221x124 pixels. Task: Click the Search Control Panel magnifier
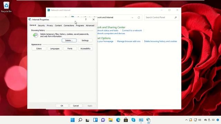click(176, 18)
